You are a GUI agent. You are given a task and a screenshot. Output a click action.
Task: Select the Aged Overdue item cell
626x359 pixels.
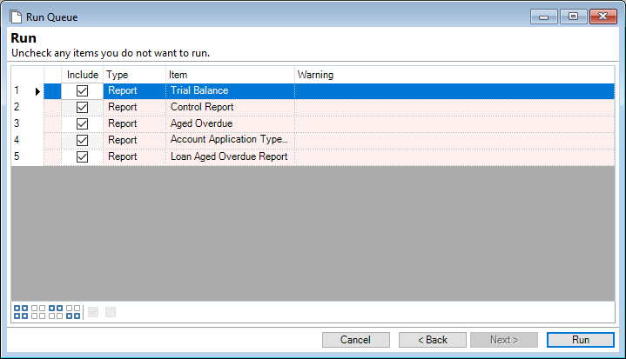(231, 124)
